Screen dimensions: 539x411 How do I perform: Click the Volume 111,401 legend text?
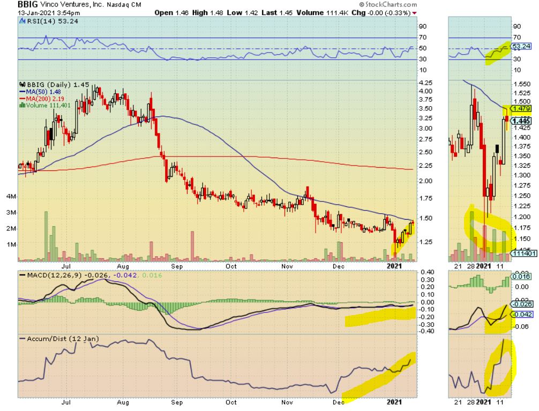pos(48,105)
